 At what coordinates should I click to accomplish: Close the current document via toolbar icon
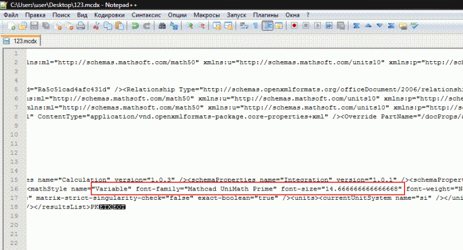point(58,26)
